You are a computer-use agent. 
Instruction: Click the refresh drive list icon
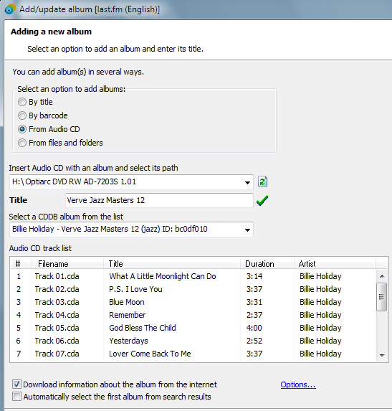(x=262, y=181)
